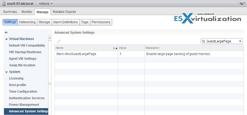Open the Permissions sub-tab
Viewport: 247px width, 115px height.
[101, 22]
